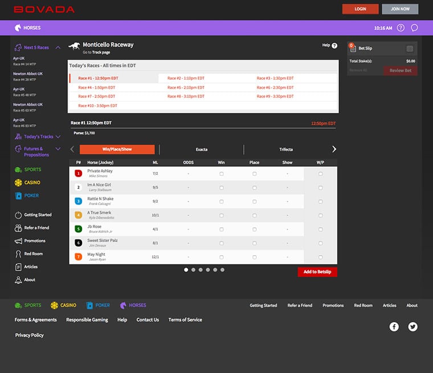The image size is (433, 373).
Task: Open the Facebook icon in footer
Action: coord(394,327)
